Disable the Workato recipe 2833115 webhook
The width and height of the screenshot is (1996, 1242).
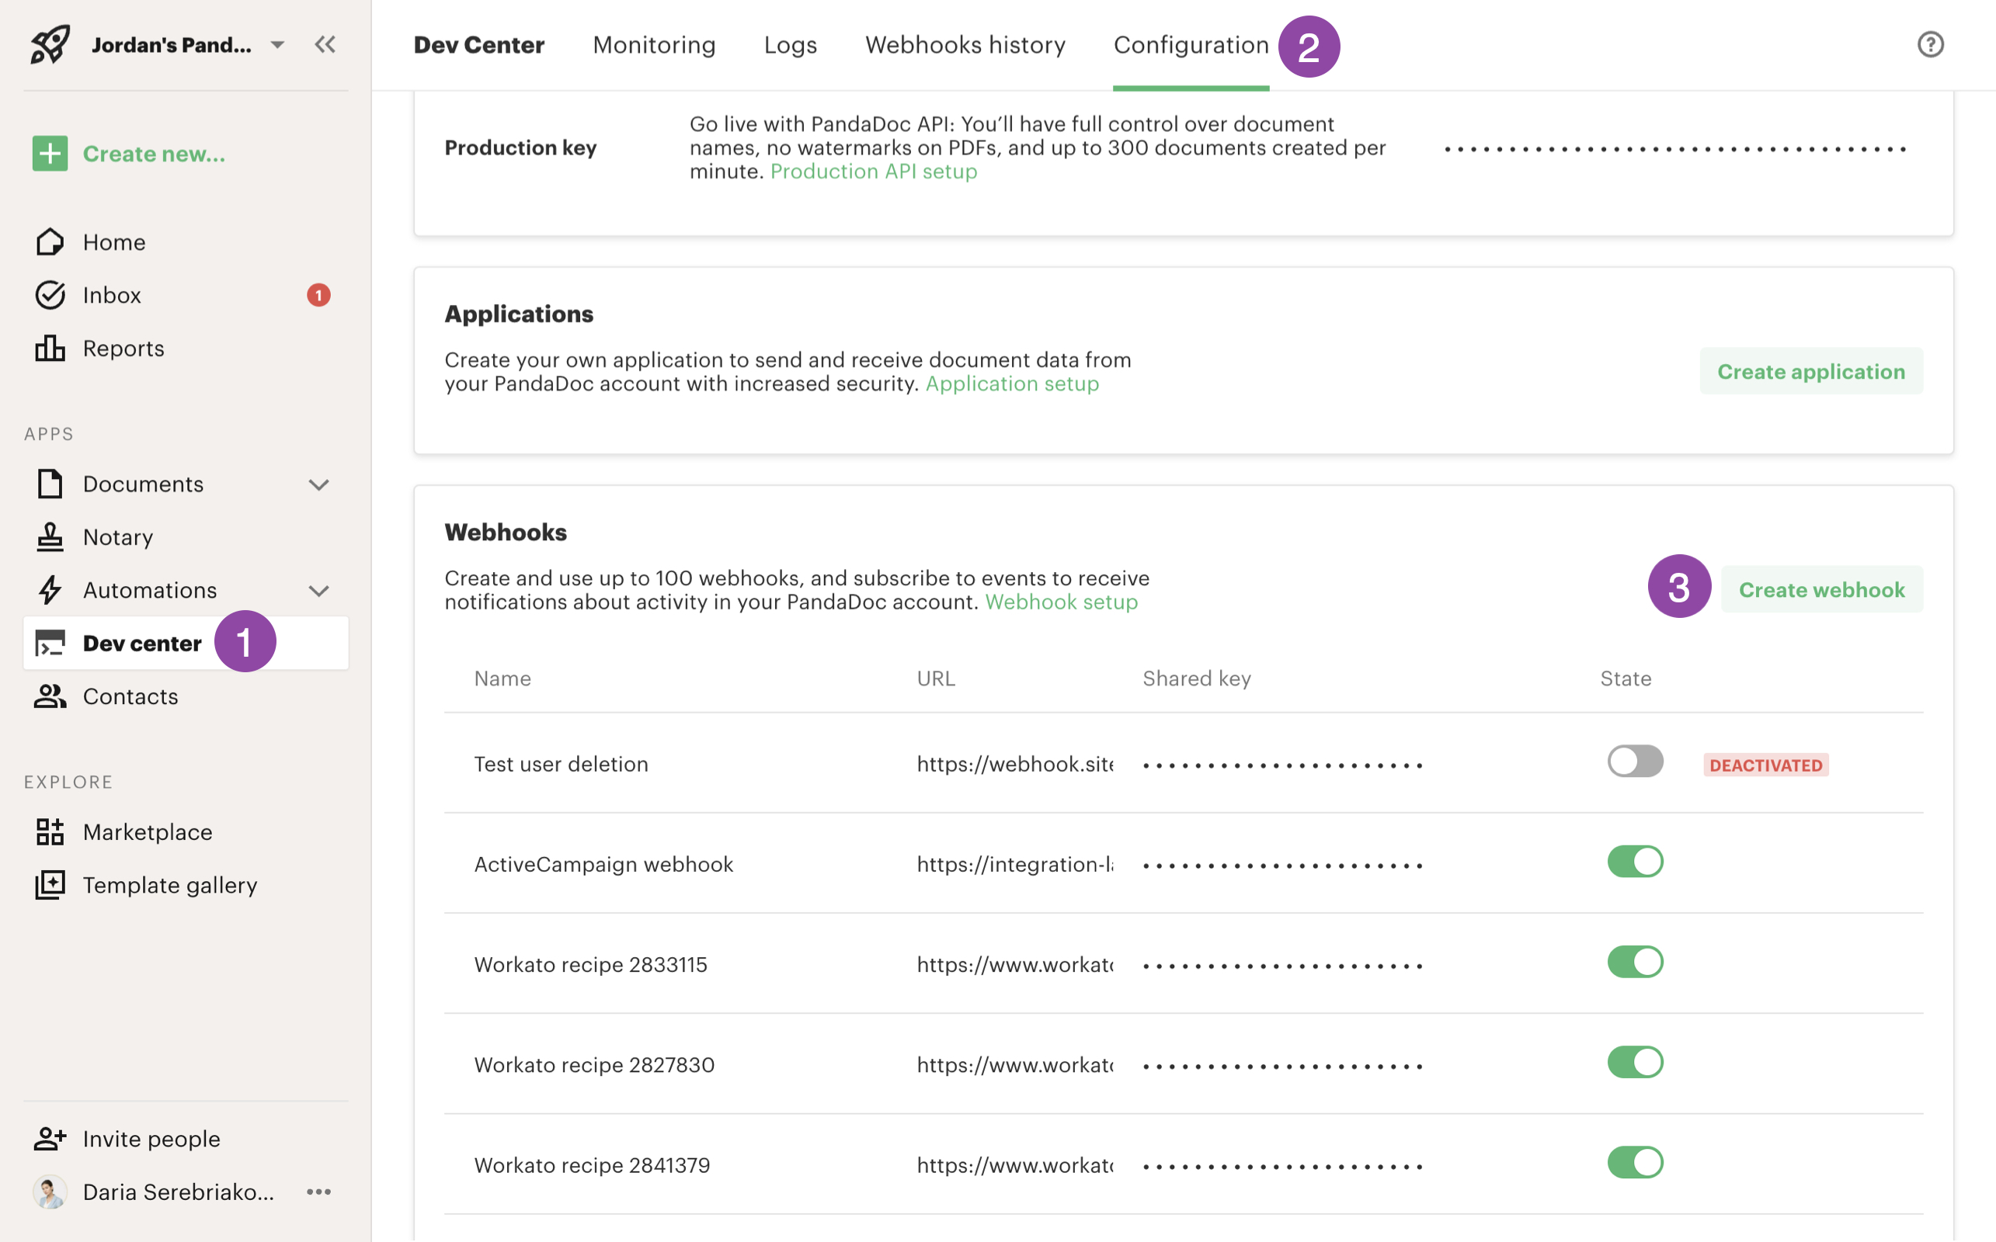tap(1634, 963)
